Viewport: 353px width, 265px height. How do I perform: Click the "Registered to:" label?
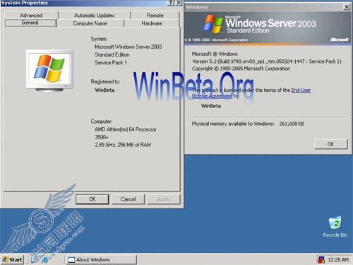click(105, 82)
